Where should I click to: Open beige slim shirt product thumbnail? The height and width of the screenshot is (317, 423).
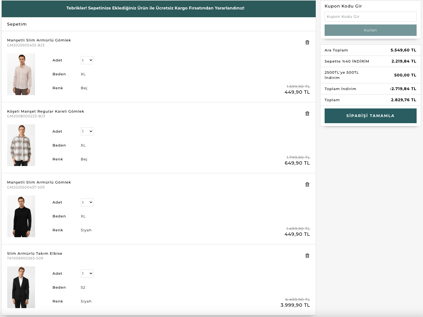click(21, 74)
